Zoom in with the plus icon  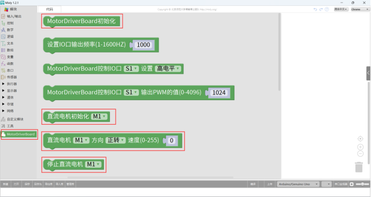[x=360, y=147]
